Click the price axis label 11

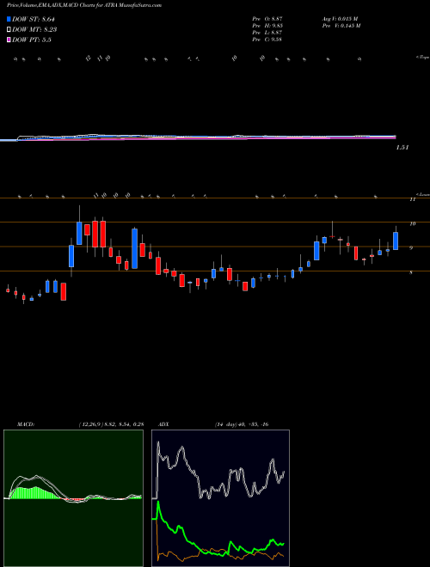click(x=412, y=199)
